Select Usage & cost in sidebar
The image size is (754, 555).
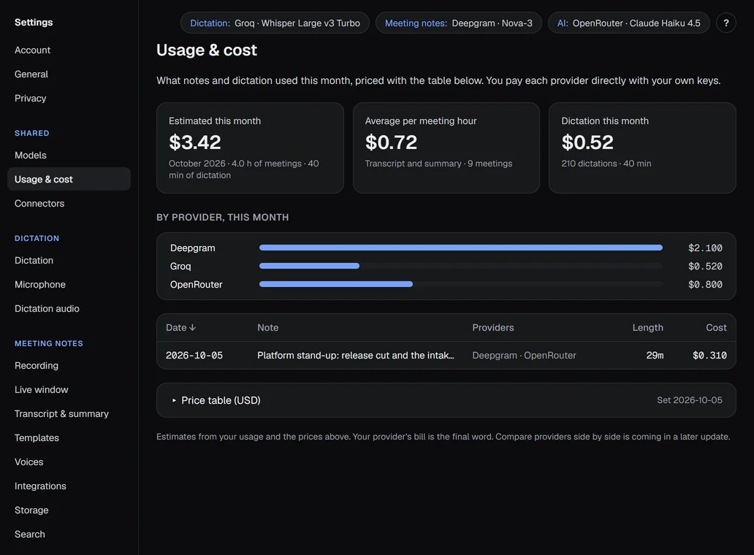(x=69, y=179)
